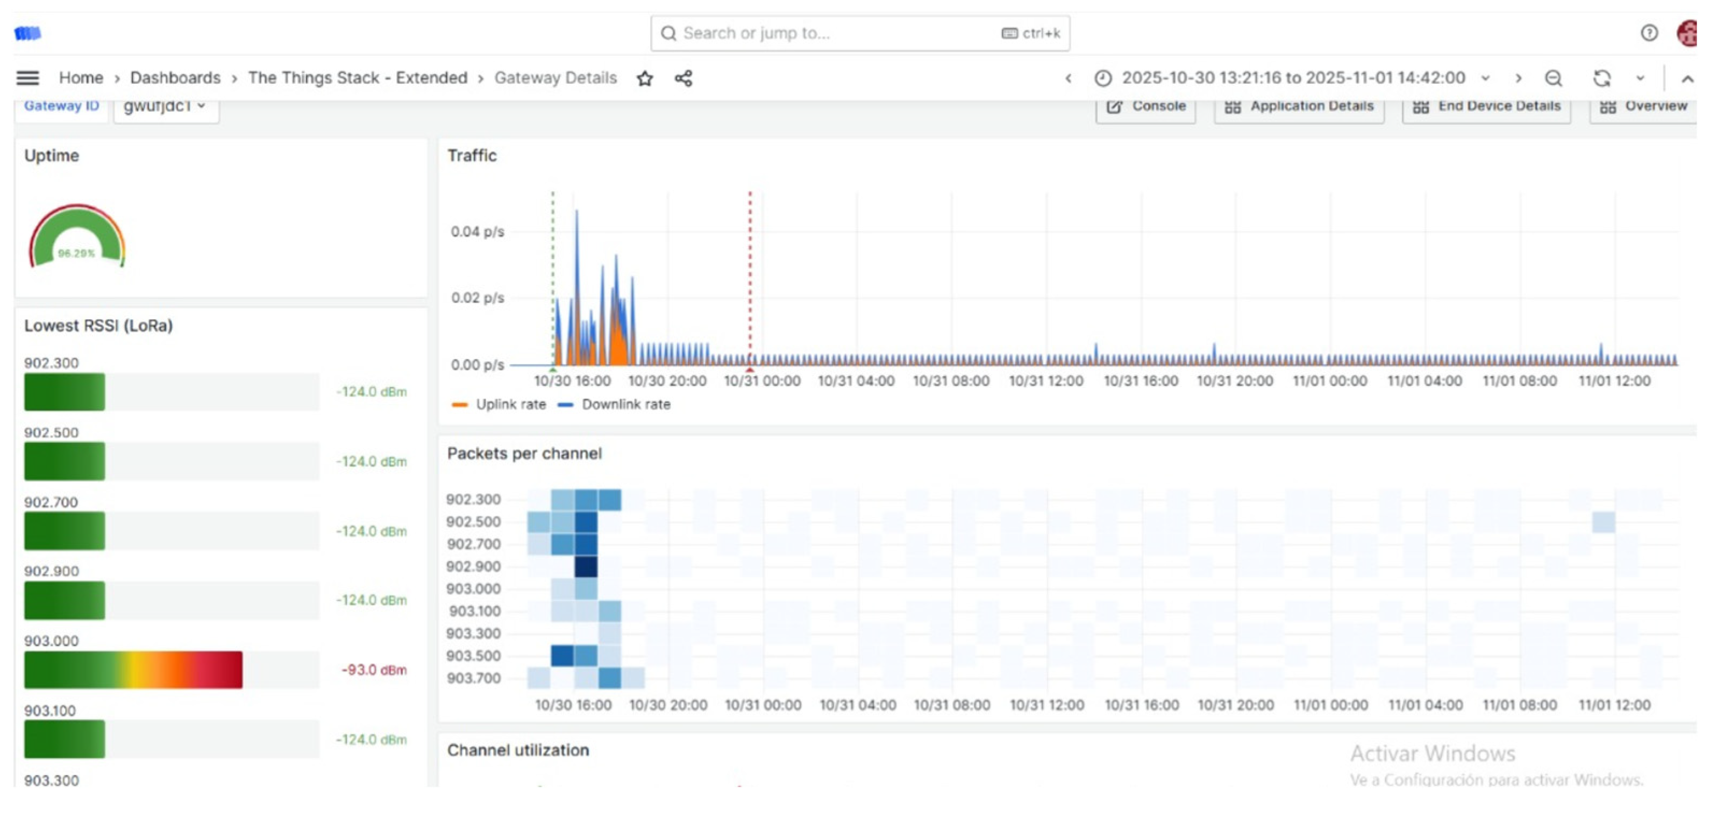Screen dimensions: 1724x827
Task: Star this dashboard as favorite
Action: (645, 78)
